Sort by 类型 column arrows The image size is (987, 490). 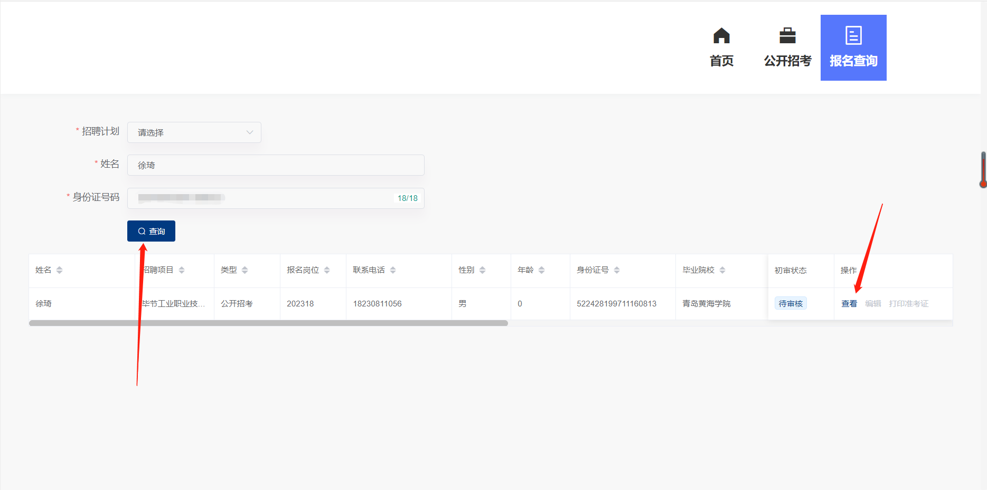point(245,270)
